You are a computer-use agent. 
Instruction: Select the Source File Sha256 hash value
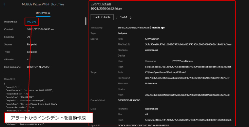click(188, 44)
